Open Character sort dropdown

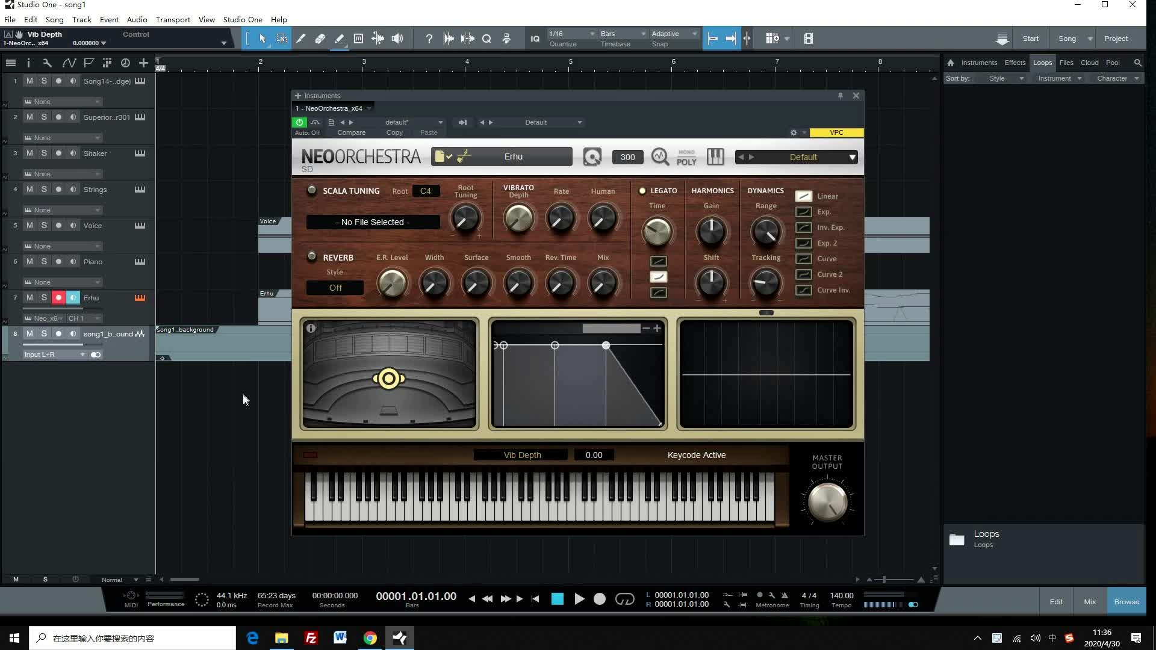[x=1117, y=78]
